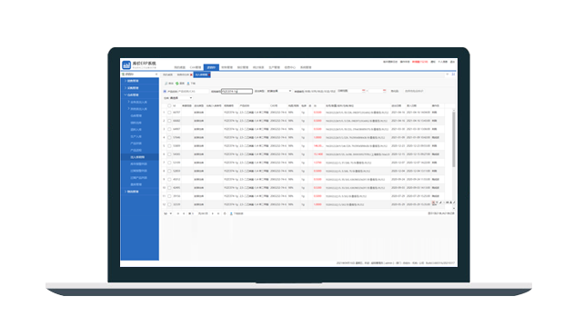
Task: Tick the checkbox on table row 1
Action: pos(169,113)
